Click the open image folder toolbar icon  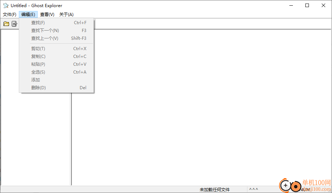point(6,24)
